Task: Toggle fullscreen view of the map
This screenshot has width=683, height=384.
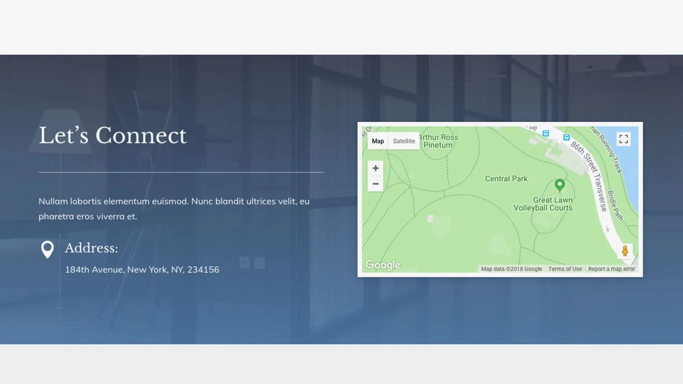Action: pos(623,139)
